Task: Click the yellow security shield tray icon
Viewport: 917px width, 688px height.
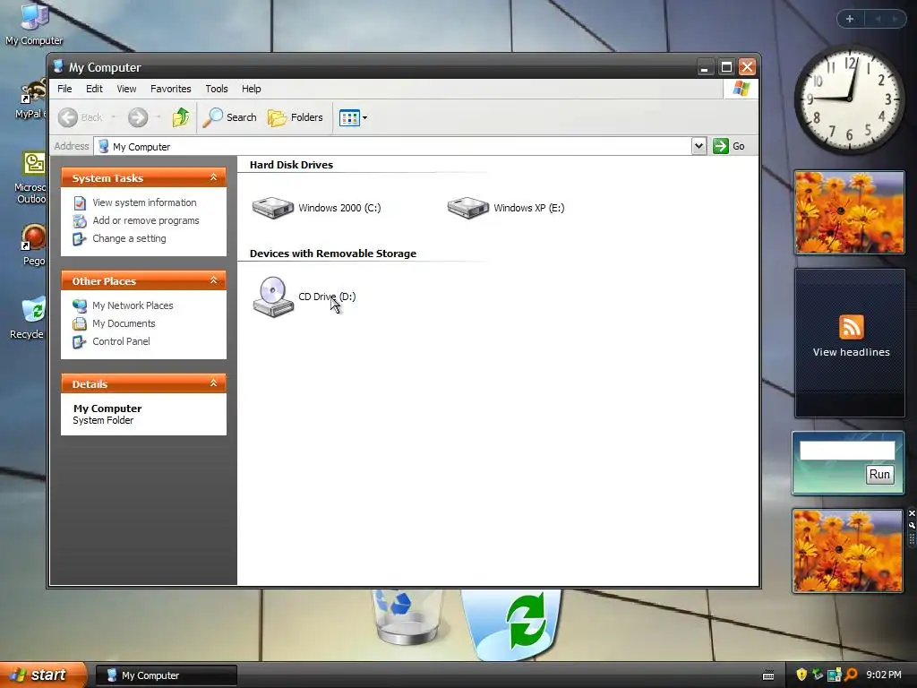Action: [801, 675]
